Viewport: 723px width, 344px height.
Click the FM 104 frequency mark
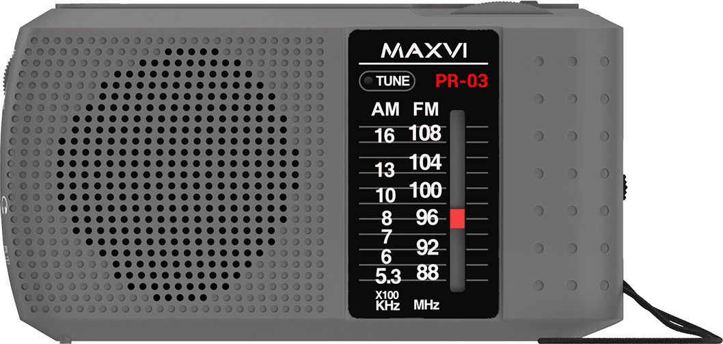(x=425, y=162)
